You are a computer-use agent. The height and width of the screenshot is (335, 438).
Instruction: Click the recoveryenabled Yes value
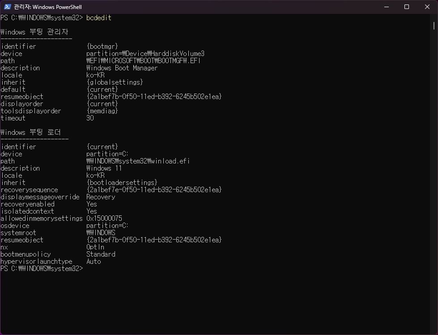tap(92, 204)
